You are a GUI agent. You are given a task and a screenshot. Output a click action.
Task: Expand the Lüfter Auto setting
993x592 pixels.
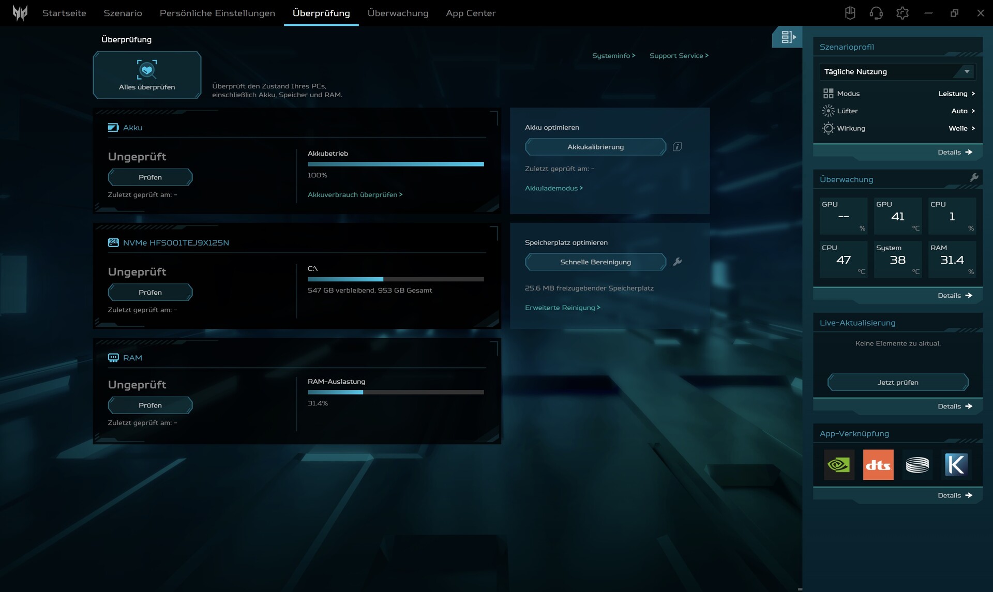pos(962,111)
